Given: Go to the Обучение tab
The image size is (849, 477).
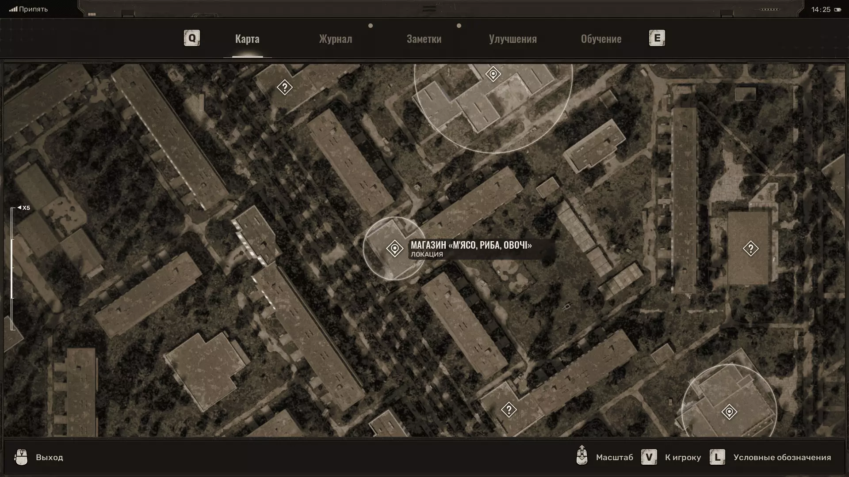Looking at the screenshot, I should 601,39.
